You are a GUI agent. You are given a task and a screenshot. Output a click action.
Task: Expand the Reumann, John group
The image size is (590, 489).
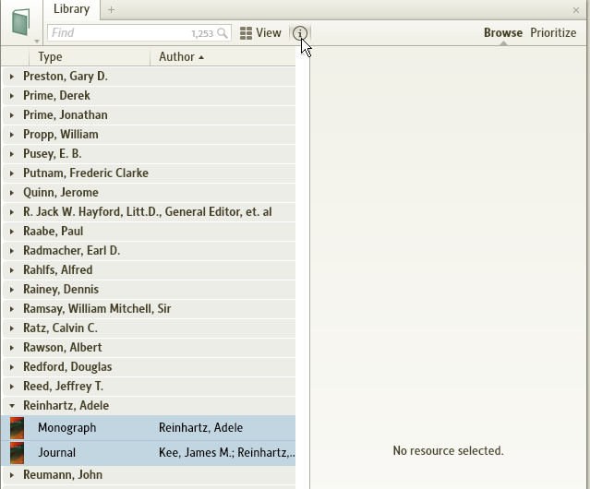[12, 475]
